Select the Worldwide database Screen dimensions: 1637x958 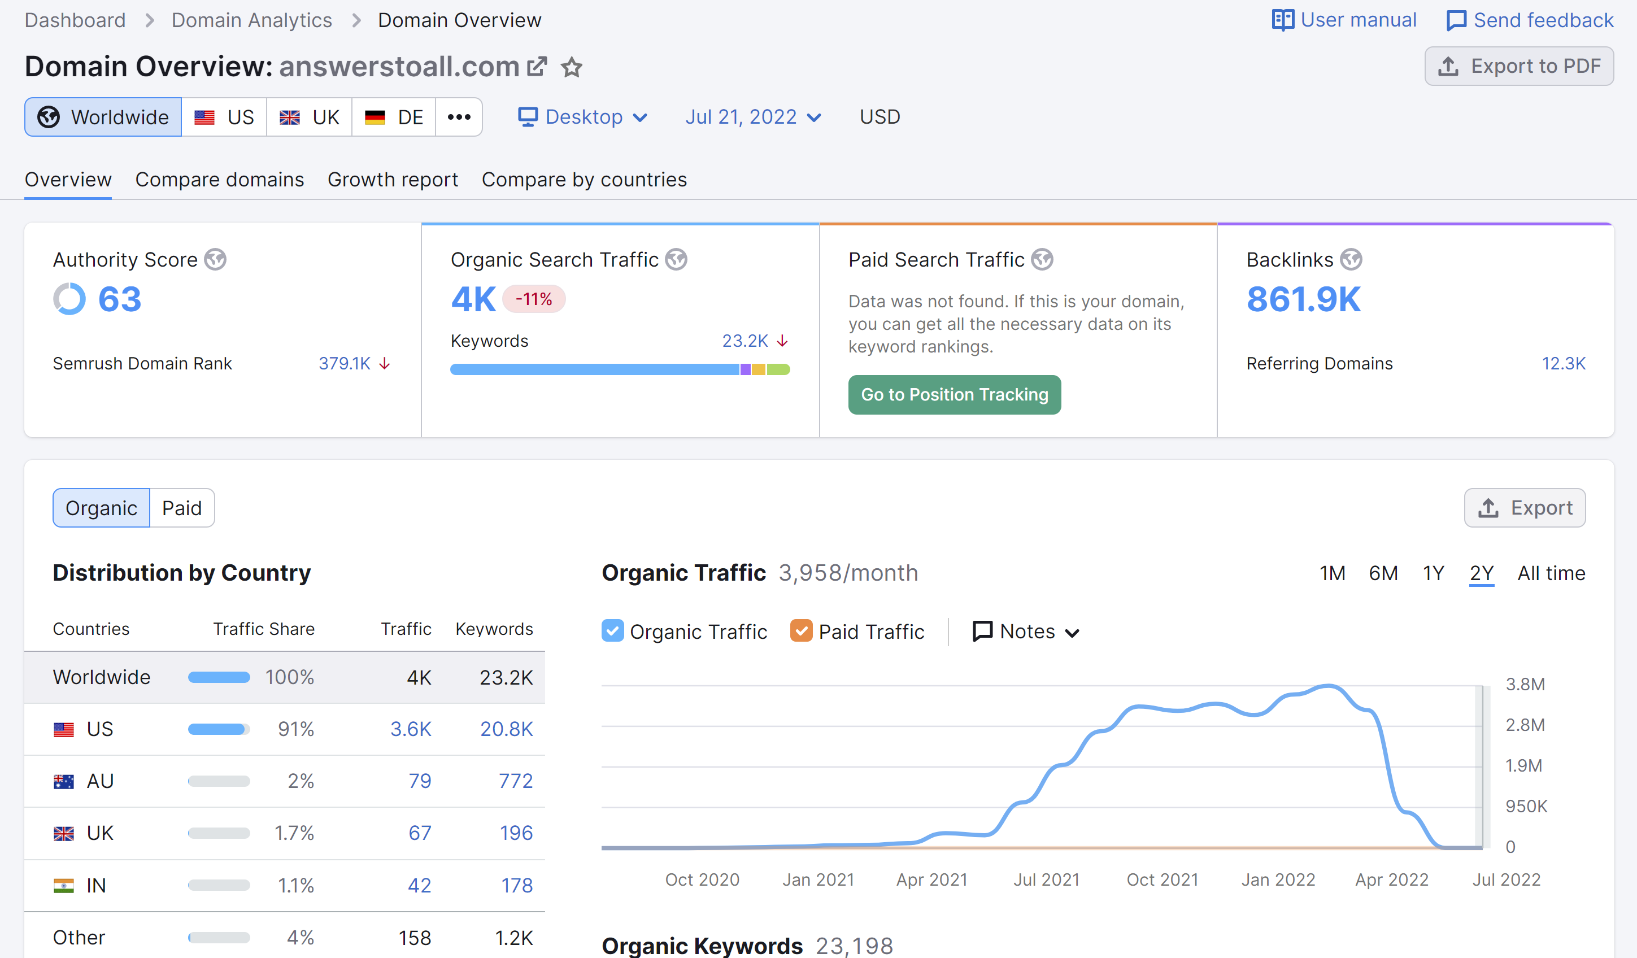[x=103, y=117]
